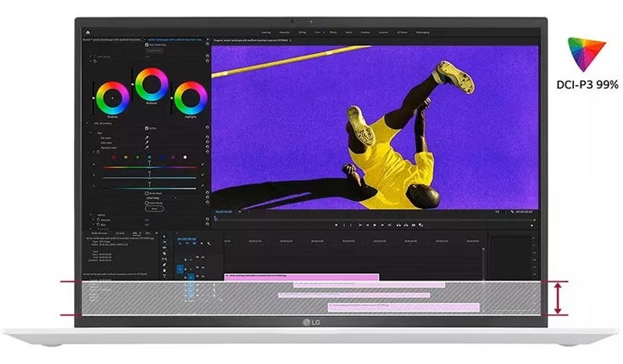The height and width of the screenshot is (364, 623).
Task: Switch to the Editing workspace
Action: pos(302,33)
